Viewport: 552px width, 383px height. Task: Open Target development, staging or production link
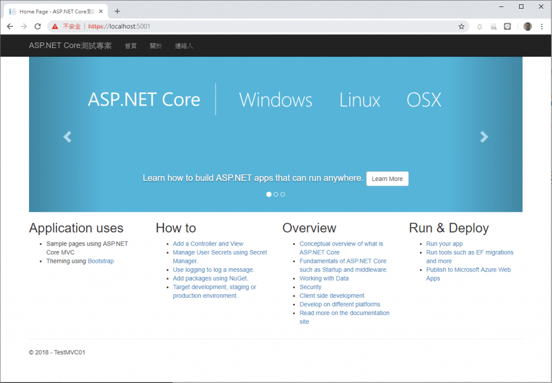215,291
